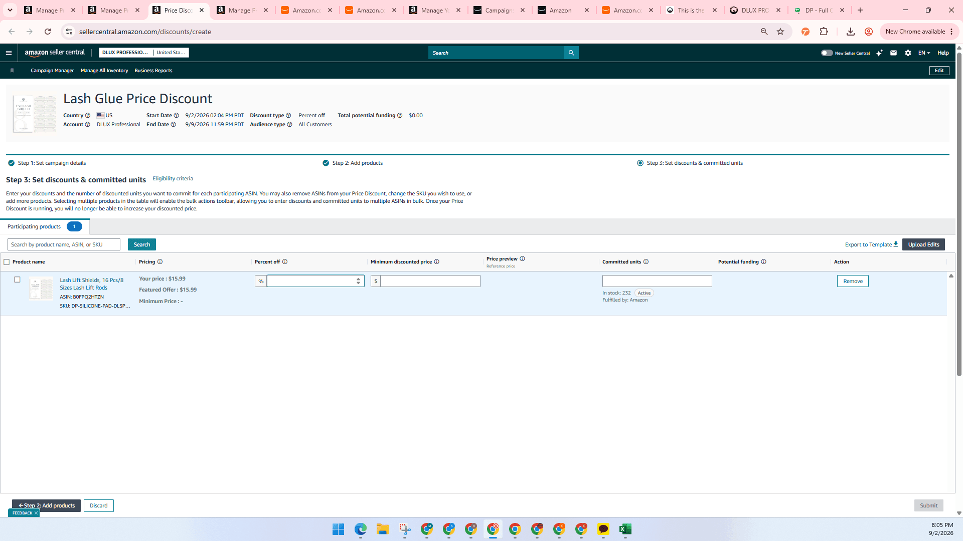
Task: Remove the Lash Lift Shields product
Action: coord(853,281)
